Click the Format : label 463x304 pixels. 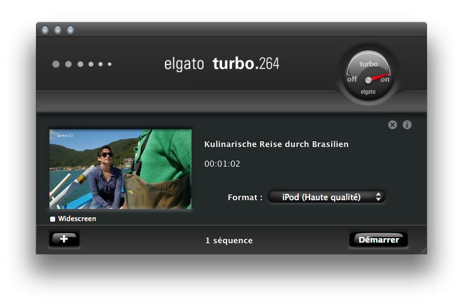click(x=245, y=197)
